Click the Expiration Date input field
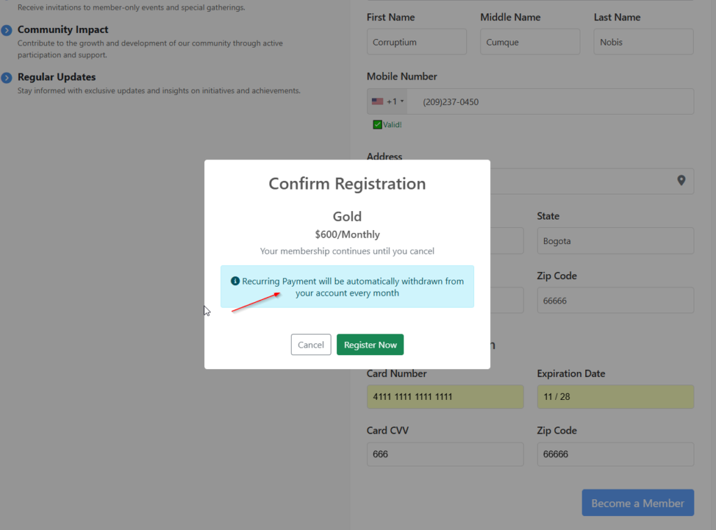 [615, 397]
